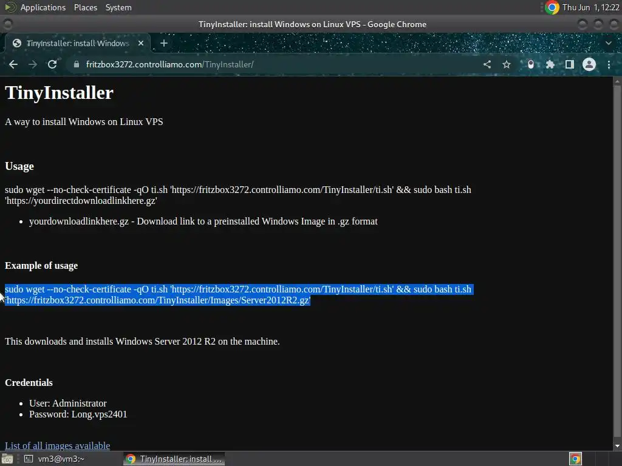This screenshot has height=466, width=622.
Task: Open a new browser tab
Action: (x=164, y=43)
